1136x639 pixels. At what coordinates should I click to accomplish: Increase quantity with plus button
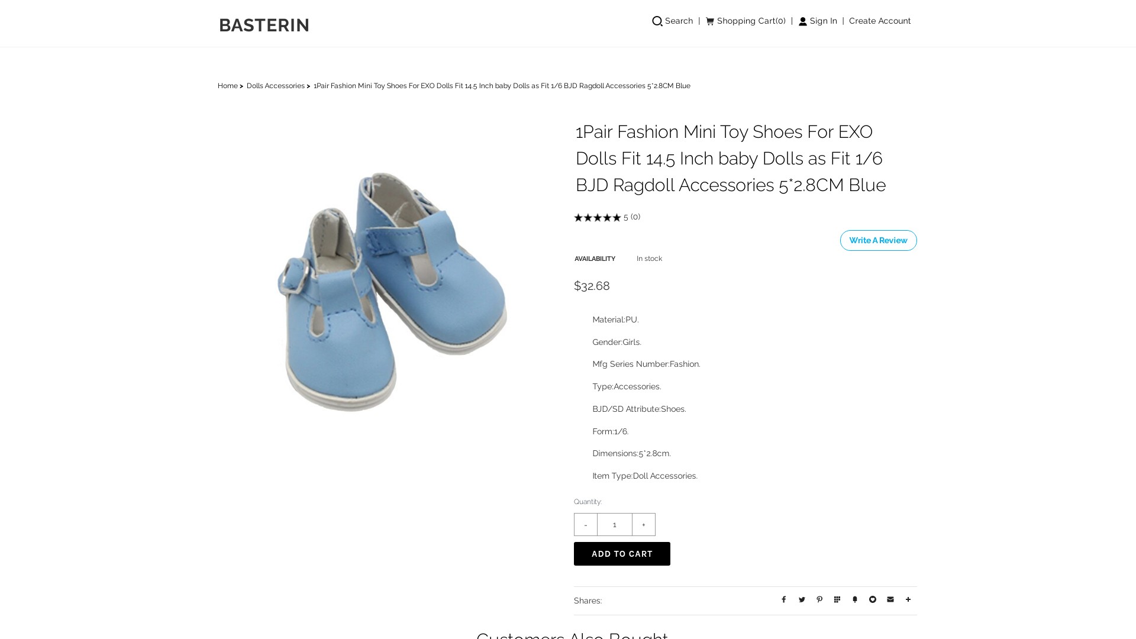[x=644, y=525]
